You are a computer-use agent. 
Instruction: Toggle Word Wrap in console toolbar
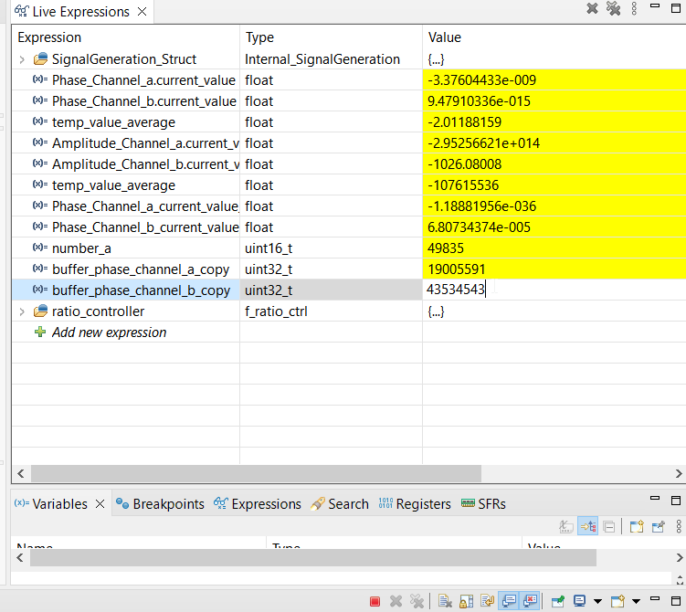[x=487, y=602]
